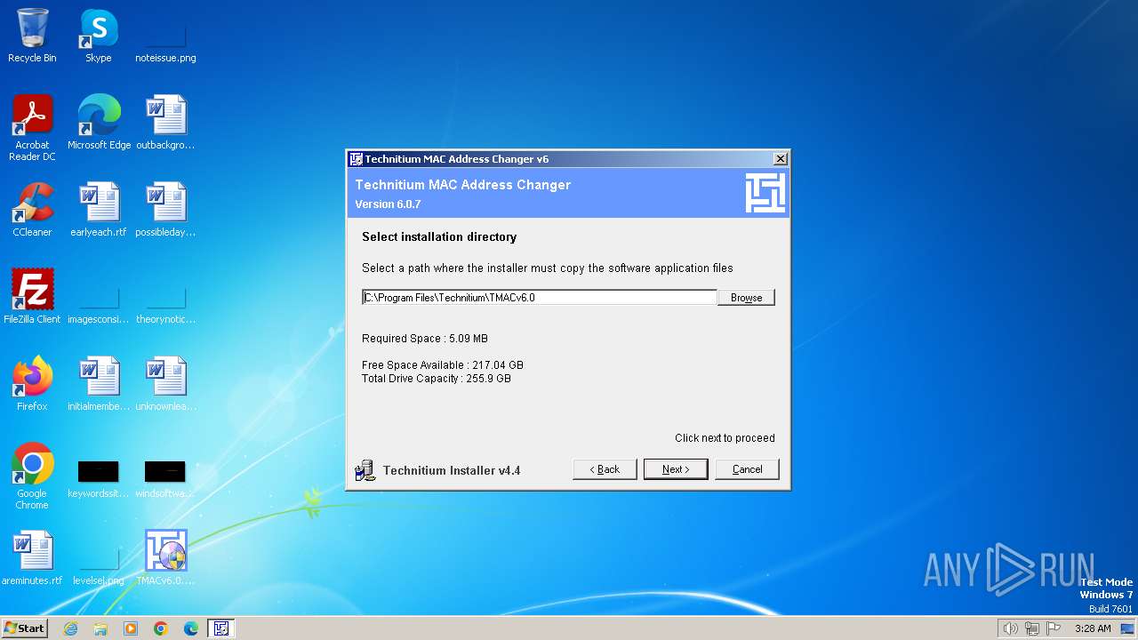Open Windows Media Player from taskbar
The image size is (1138, 640).
131,628
